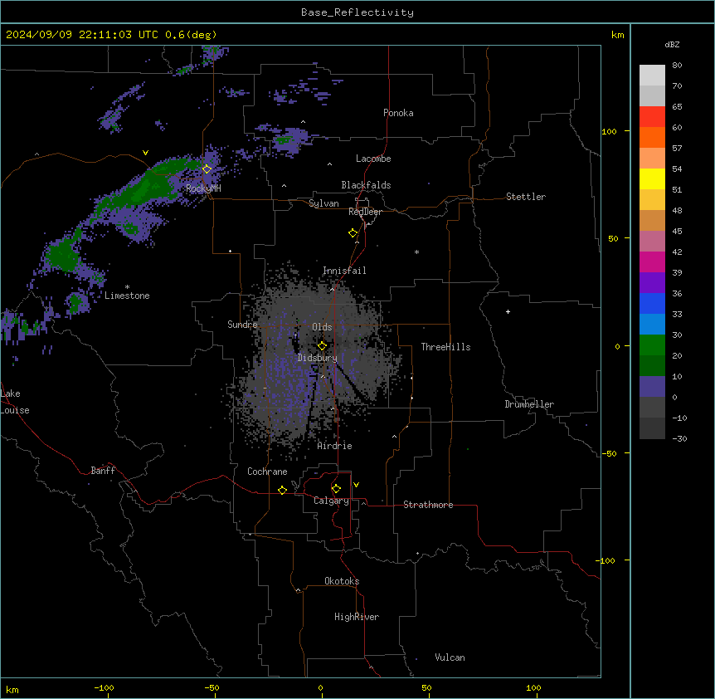Click the asterisk marker east of Innisfail
The width and height of the screenshot is (715, 699).
click(x=416, y=252)
